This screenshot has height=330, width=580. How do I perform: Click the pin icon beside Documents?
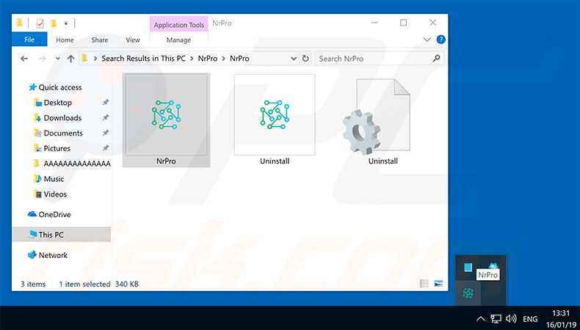point(106,133)
